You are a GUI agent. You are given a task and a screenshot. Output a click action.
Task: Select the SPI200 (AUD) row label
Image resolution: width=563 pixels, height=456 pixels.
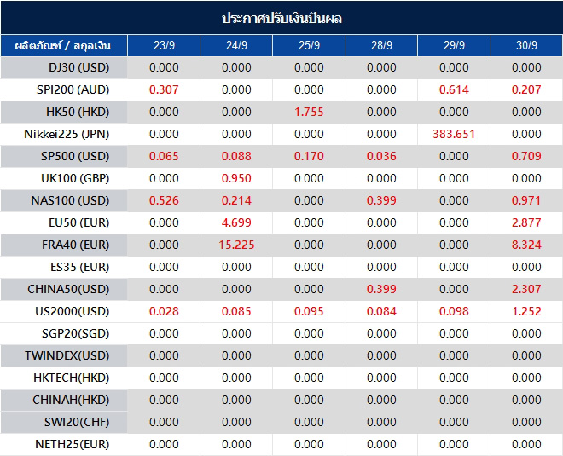coord(73,89)
